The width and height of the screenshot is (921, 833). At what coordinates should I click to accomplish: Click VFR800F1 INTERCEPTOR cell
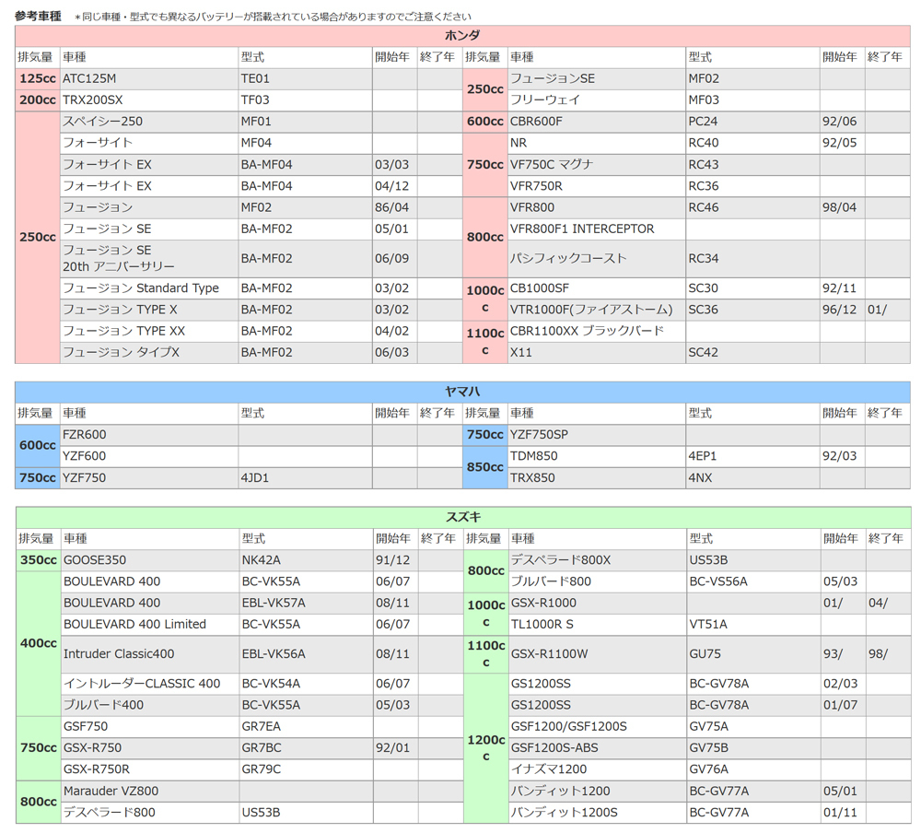597,229
